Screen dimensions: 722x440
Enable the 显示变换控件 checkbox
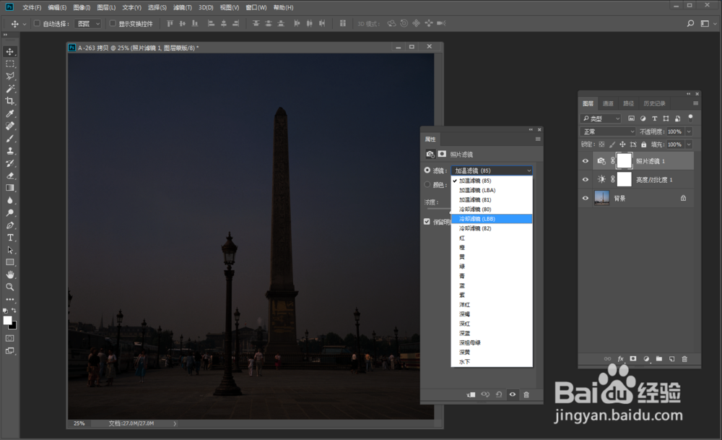113,24
